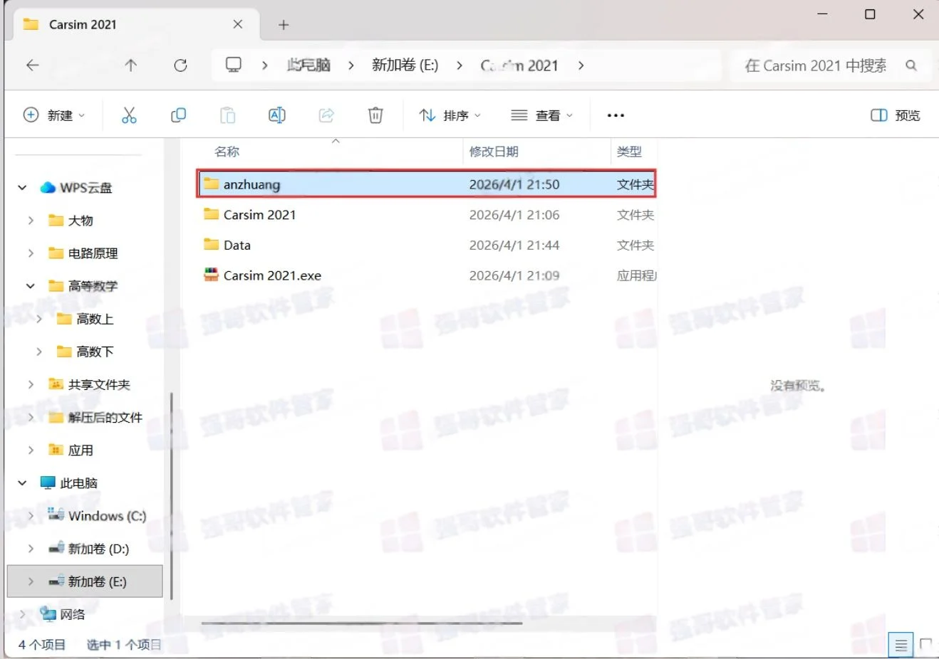Select the anzhuang folder
The image size is (939, 659).
point(426,184)
